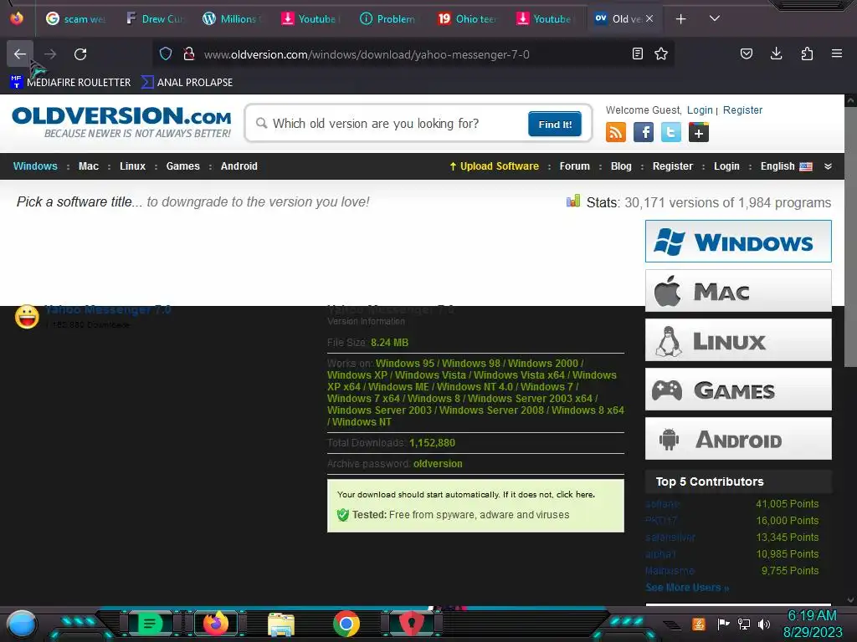Open the green notes app on taskbar

(150, 624)
